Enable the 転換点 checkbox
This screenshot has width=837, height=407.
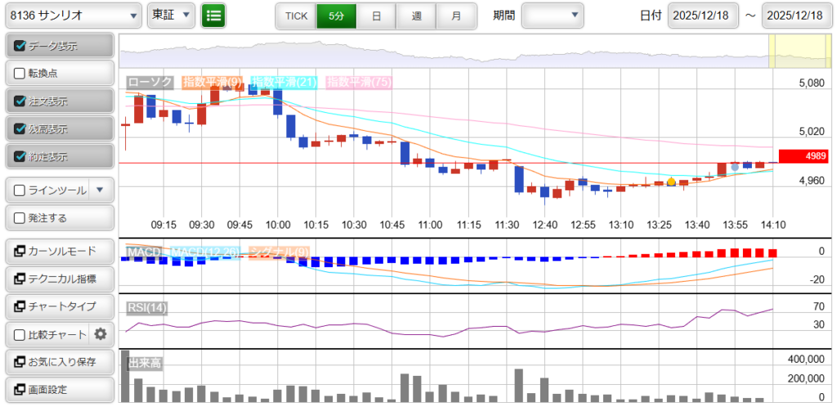point(20,74)
